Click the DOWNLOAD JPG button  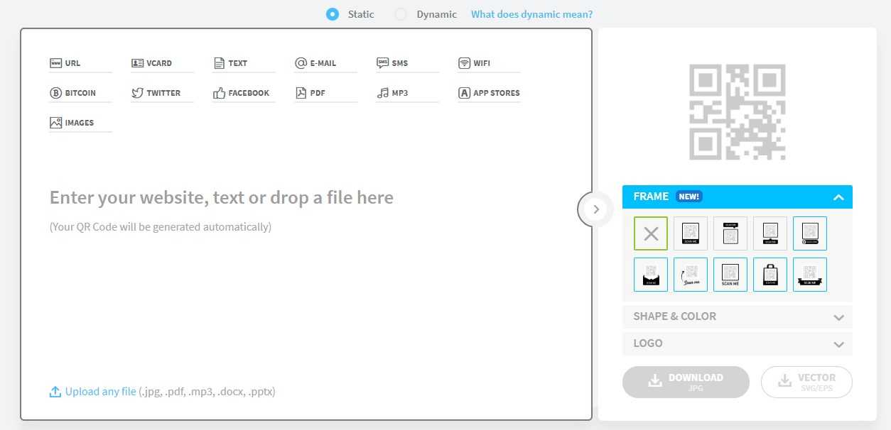pyautogui.click(x=686, y=382)
